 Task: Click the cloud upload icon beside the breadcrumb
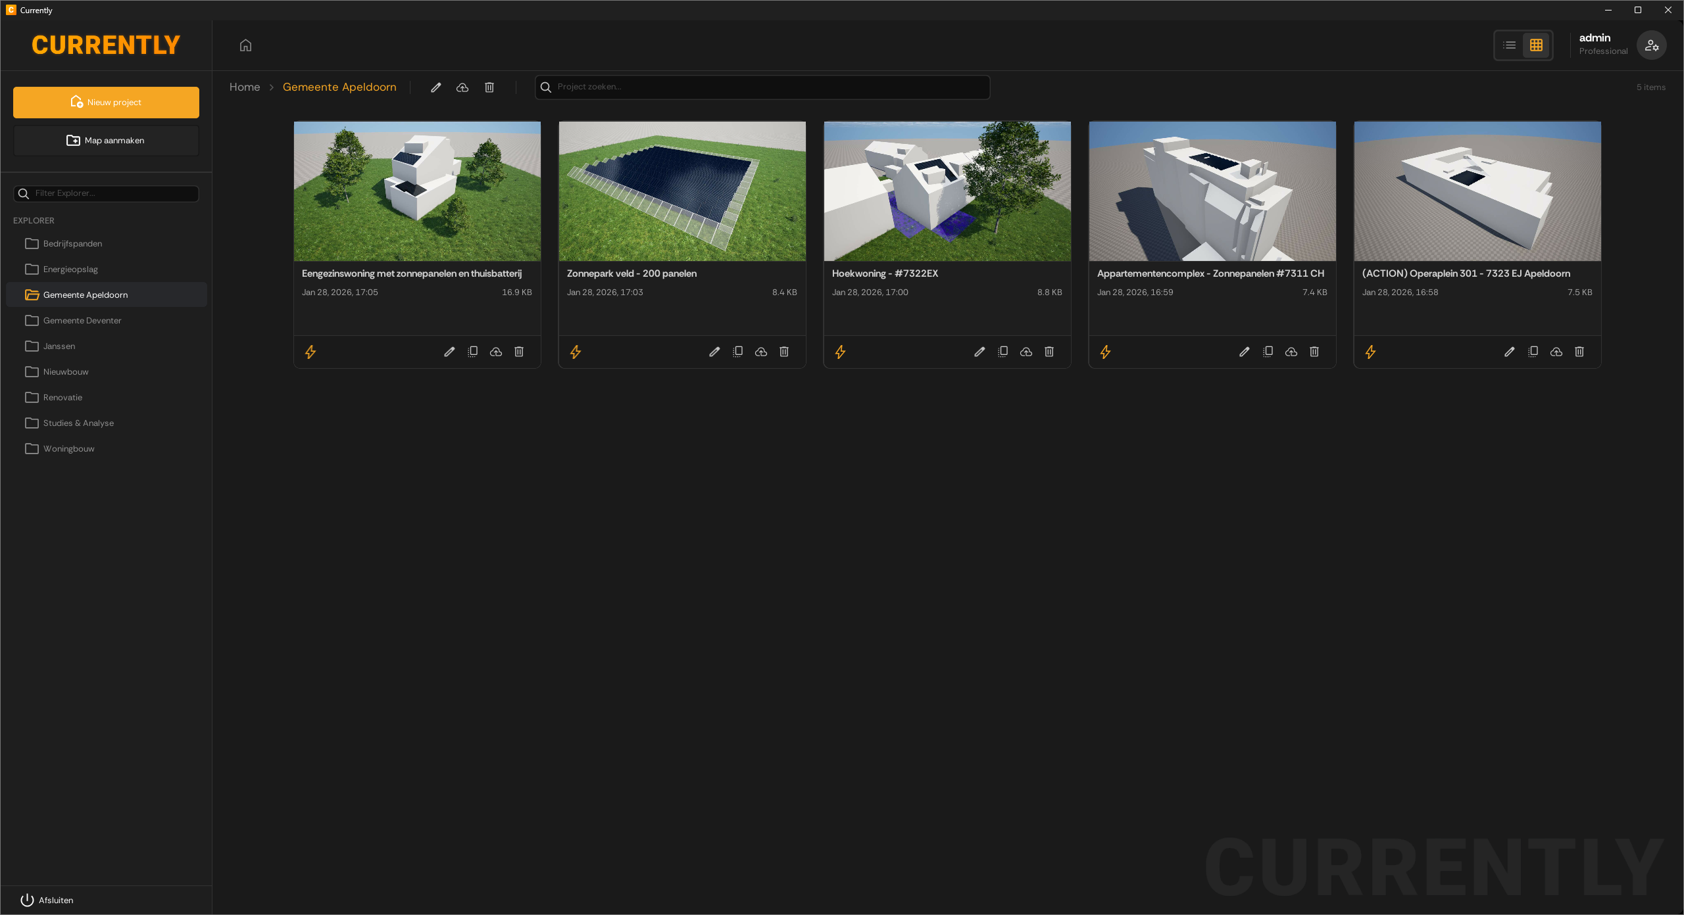point(462,87)
